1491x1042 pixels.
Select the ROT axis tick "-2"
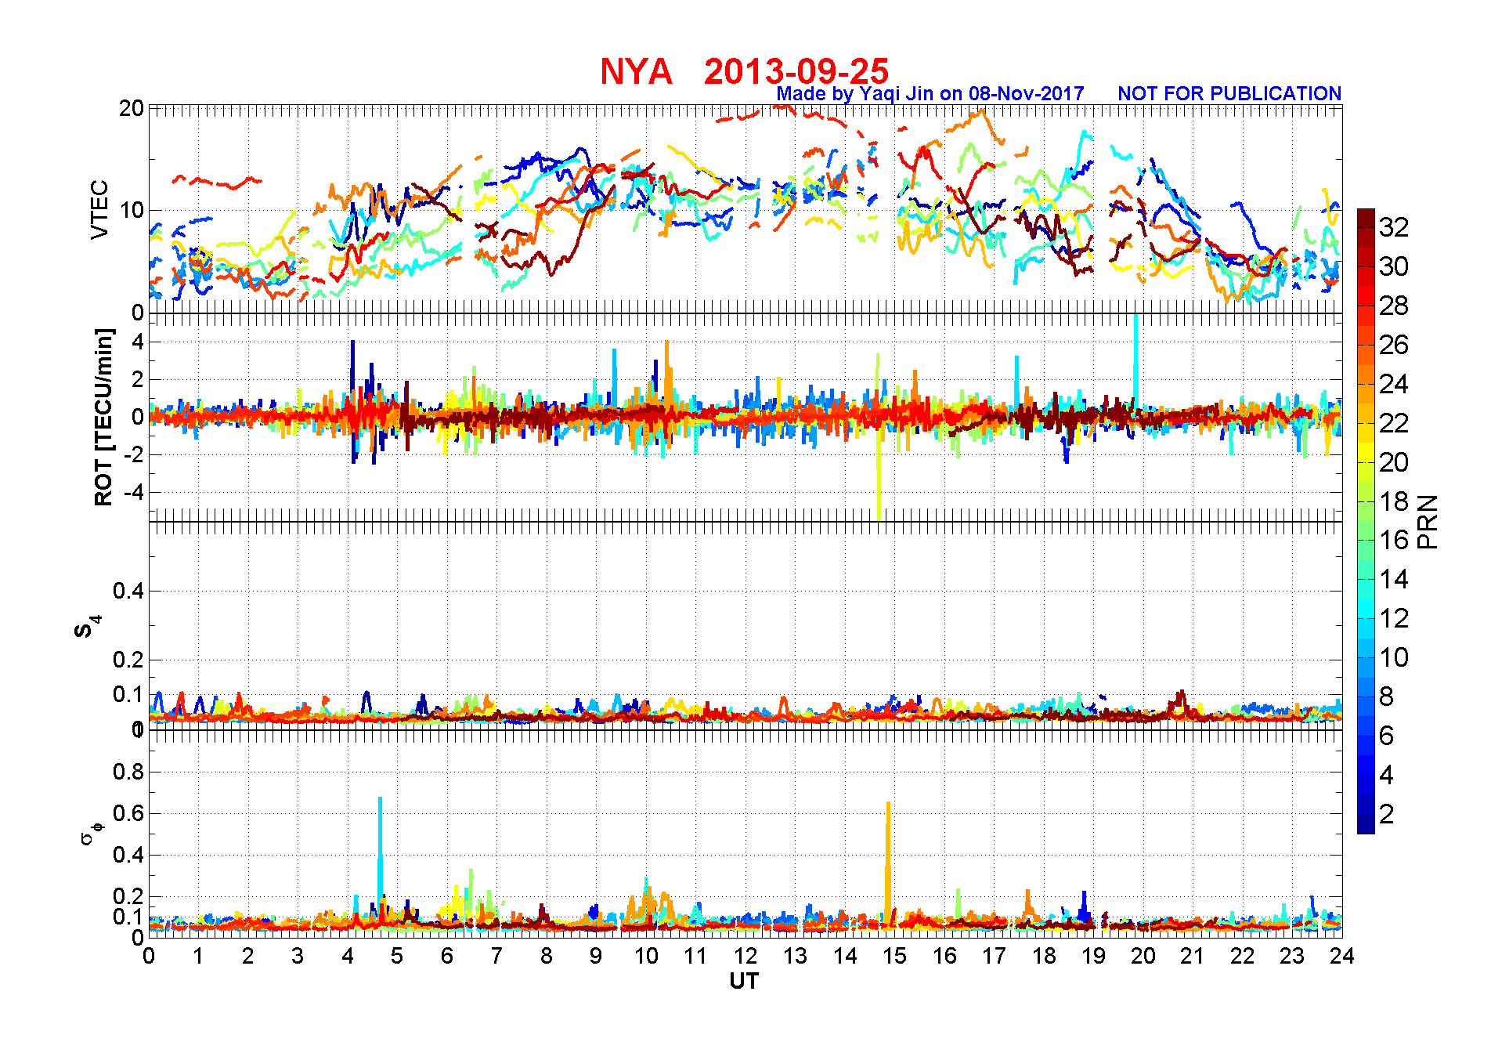point(134,455)
